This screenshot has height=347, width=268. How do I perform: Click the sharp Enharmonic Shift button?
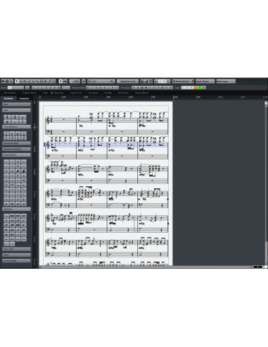[104, 87]
